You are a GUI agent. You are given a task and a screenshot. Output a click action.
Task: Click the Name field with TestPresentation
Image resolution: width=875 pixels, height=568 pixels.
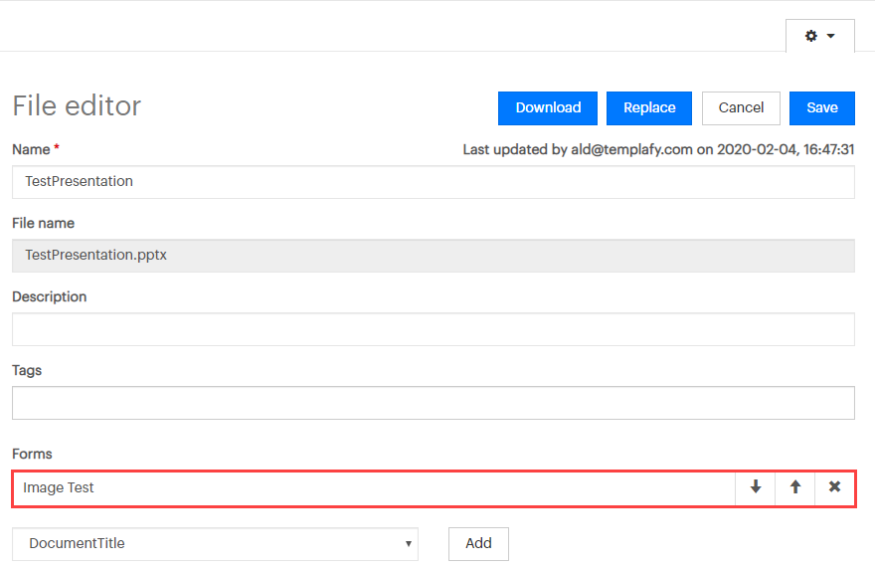coord(434,181)
